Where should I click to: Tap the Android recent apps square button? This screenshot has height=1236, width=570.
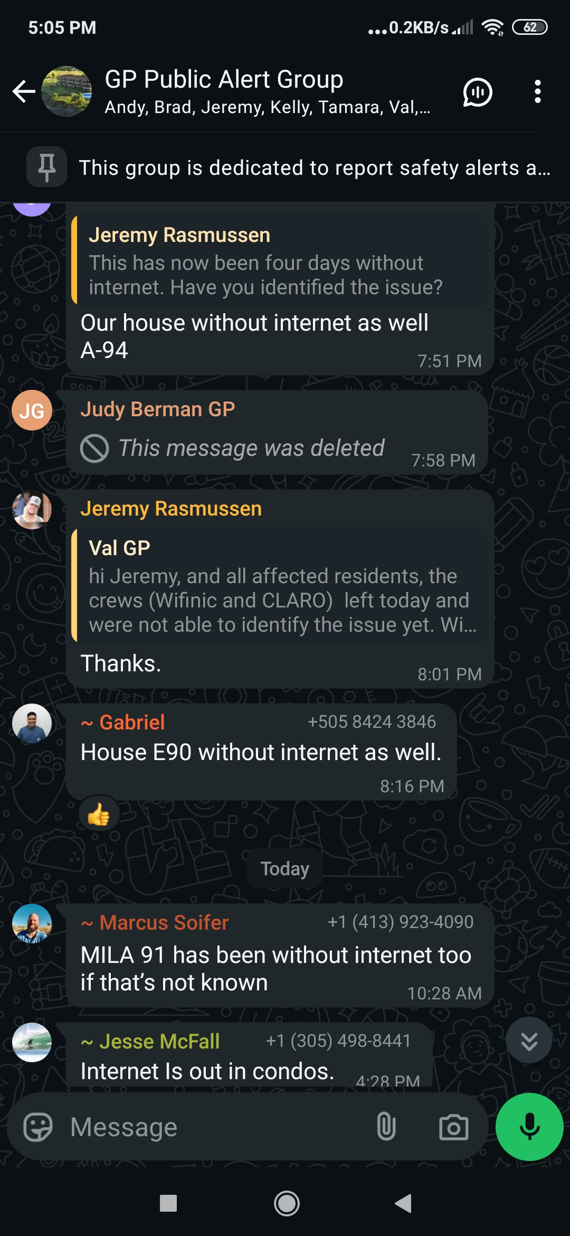click(168, 1204)
